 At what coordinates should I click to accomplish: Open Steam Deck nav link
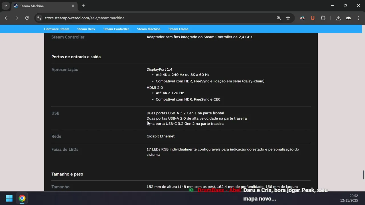pos(86,29)
